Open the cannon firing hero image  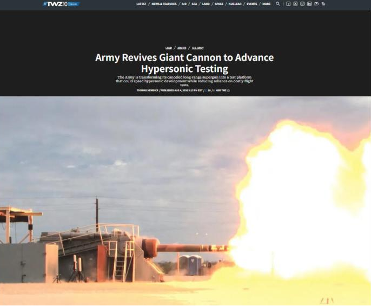[x=186, y=201]
